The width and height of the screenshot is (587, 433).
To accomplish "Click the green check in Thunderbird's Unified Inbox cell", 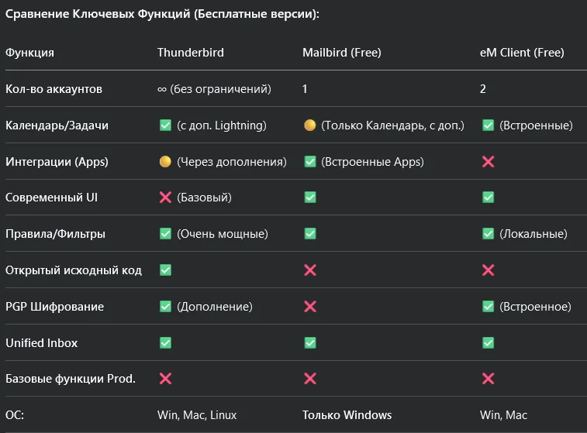I will (x=165, y=343).
